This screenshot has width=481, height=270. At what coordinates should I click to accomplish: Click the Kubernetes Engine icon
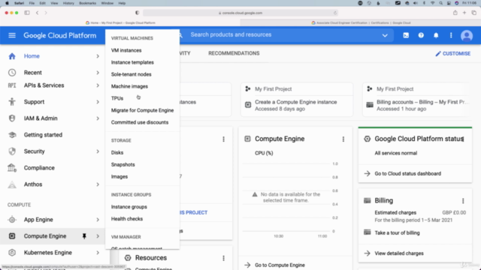pyautogui.click(x=12, y=253)
